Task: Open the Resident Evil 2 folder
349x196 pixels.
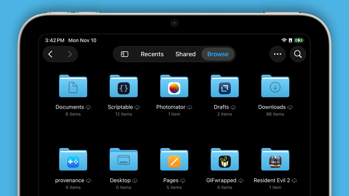Action: [275, 159]
